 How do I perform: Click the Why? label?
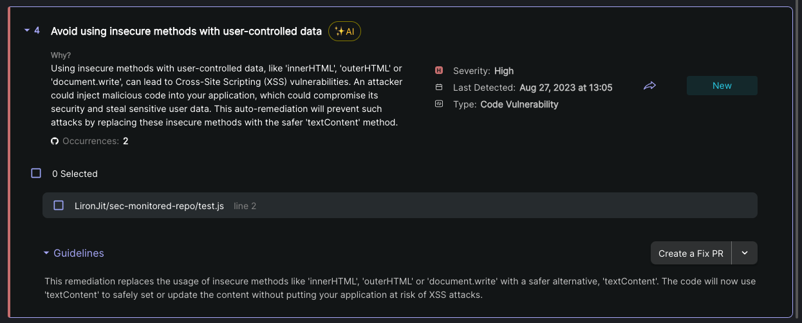(x=61, y=55)
